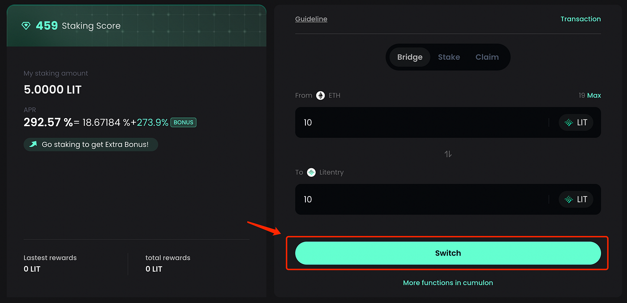Select the Bridge tab
Viewport: 627px width, 303px height.
409,57
